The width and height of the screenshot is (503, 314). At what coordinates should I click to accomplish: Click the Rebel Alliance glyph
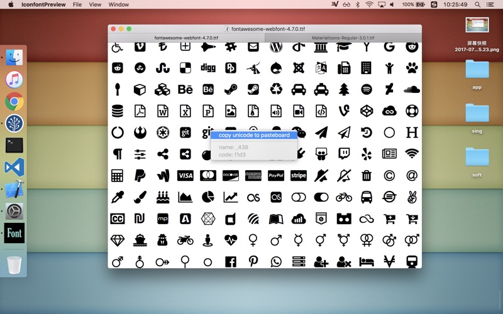140,133
